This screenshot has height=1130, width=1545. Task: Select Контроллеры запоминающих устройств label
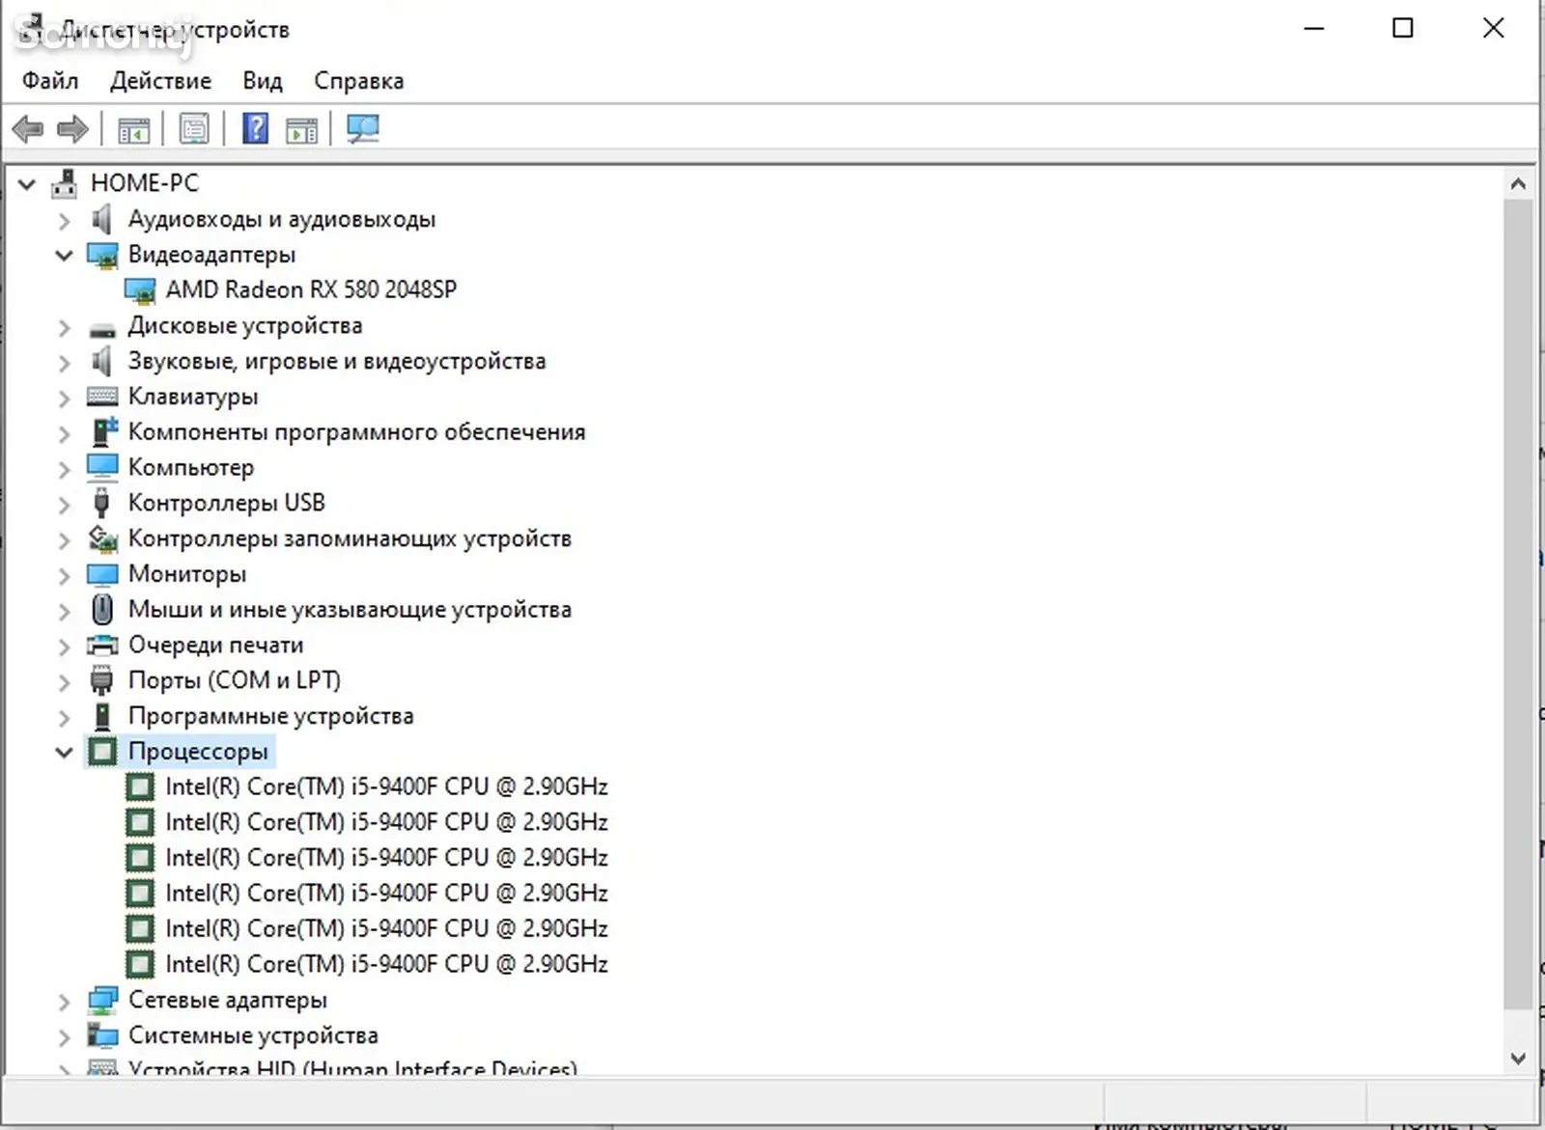351,538
